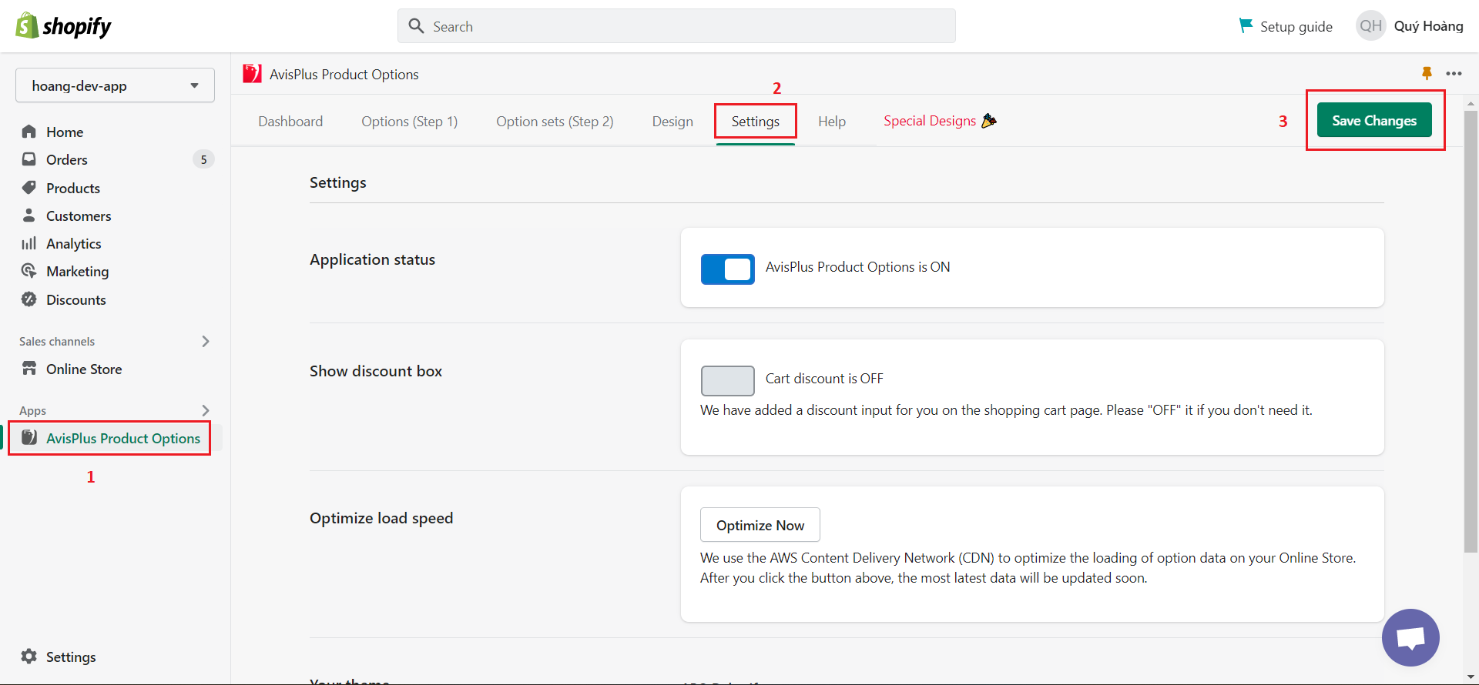This screenshot has height=685, width=1479.
Task: Open the Option sets (Step 2) tab
Action: tap(555, 122)
